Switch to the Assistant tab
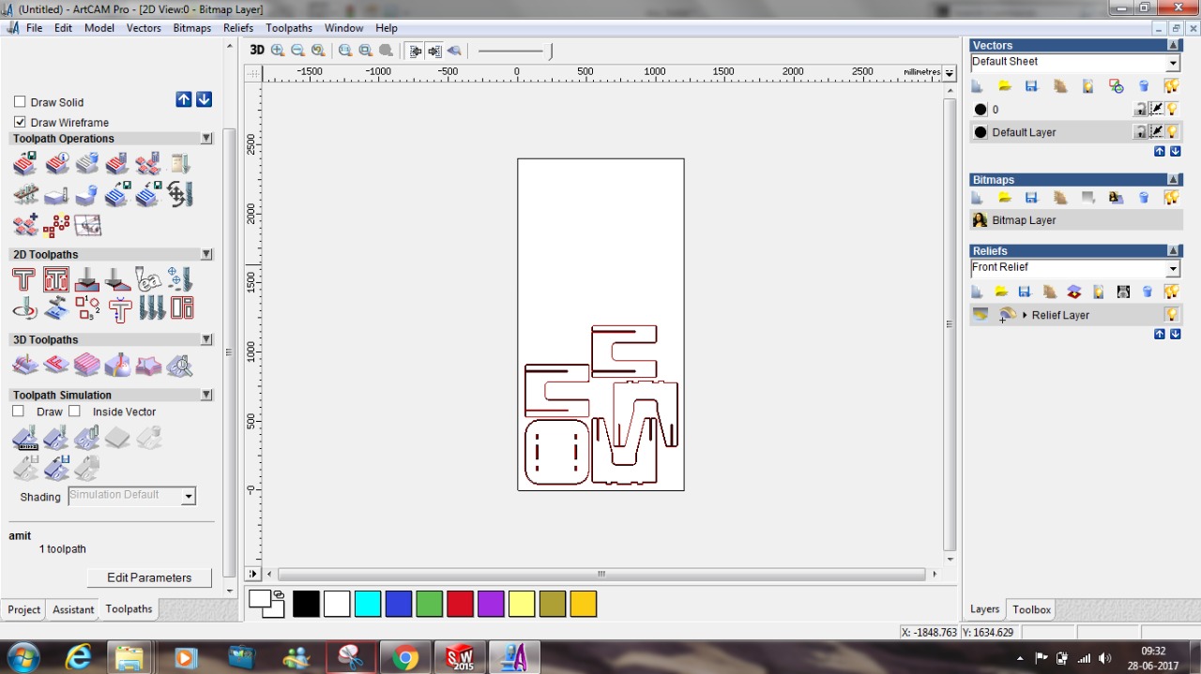The width and height of the screenshot is (1201, 674). pos(73,609)
